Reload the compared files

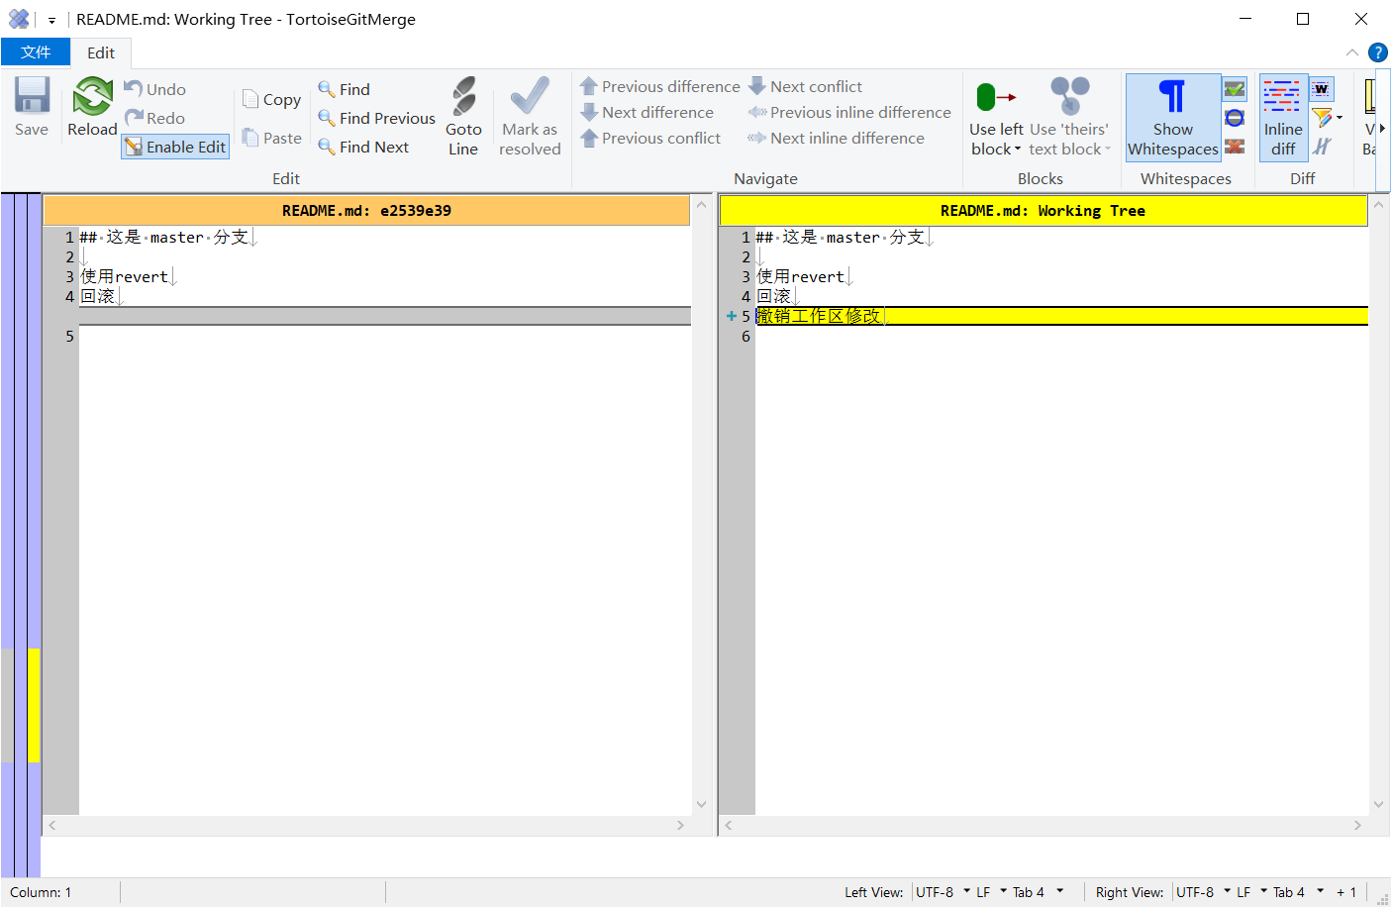(x=92, y=106)
